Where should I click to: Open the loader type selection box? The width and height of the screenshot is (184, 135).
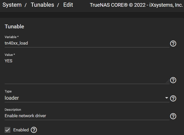pos(87,98)
